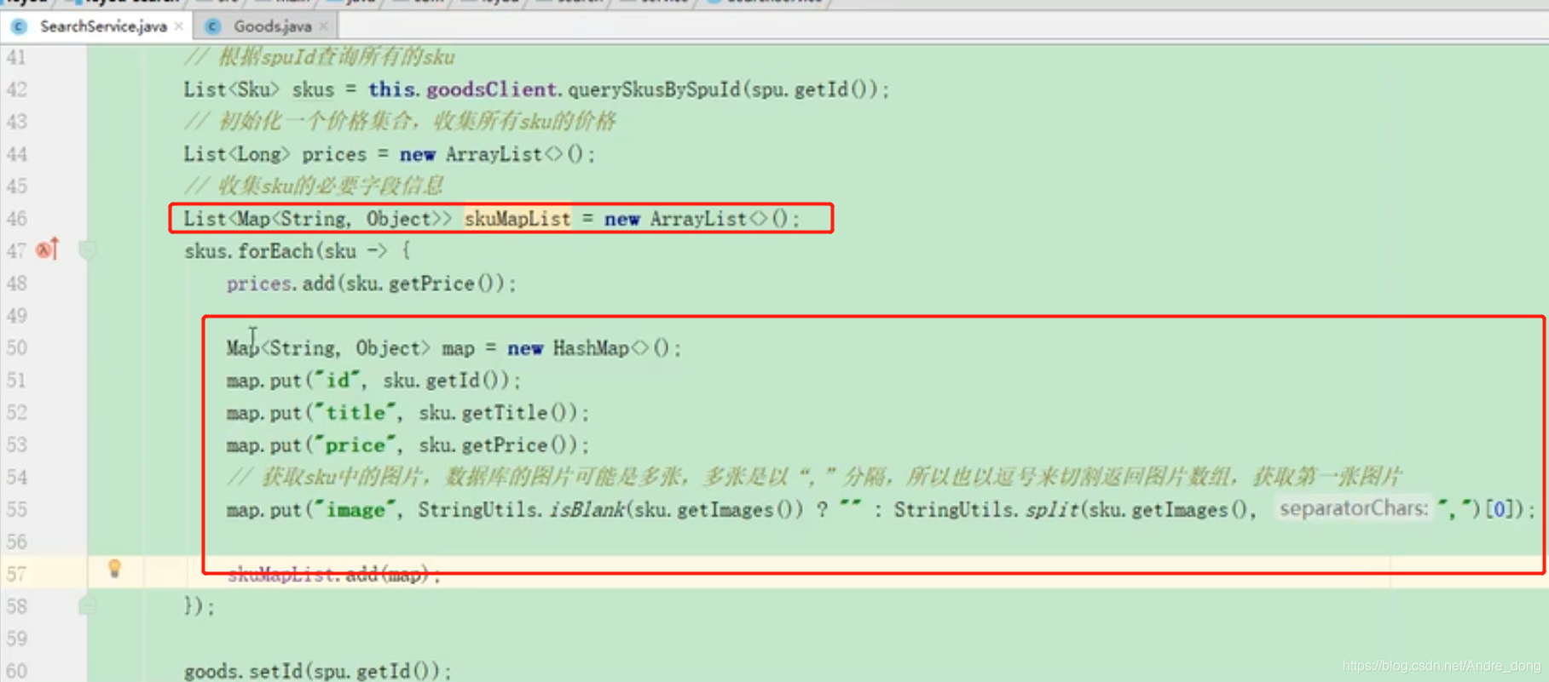The image size is (1549, 682).
Task: Click line number 46 in the gutter
Action: pos(16,219)
